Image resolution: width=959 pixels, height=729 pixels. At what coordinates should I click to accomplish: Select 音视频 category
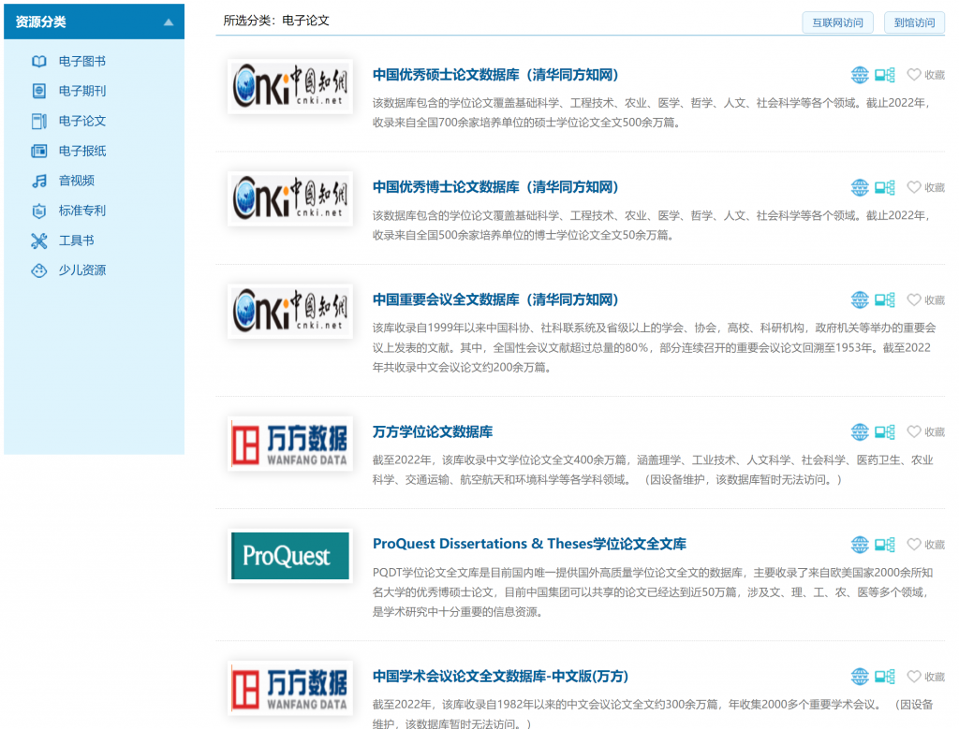click(77, 181)
